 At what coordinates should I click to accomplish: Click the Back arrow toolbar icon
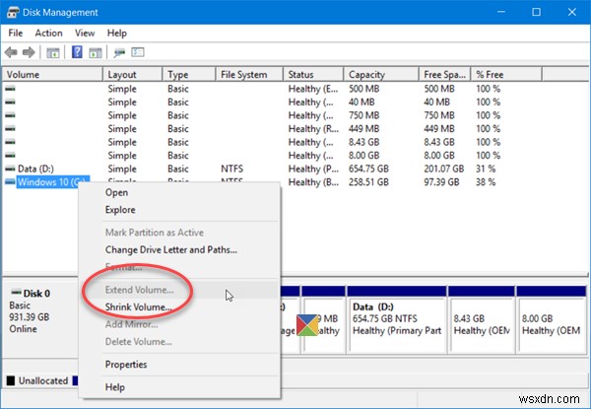[11, 52]
